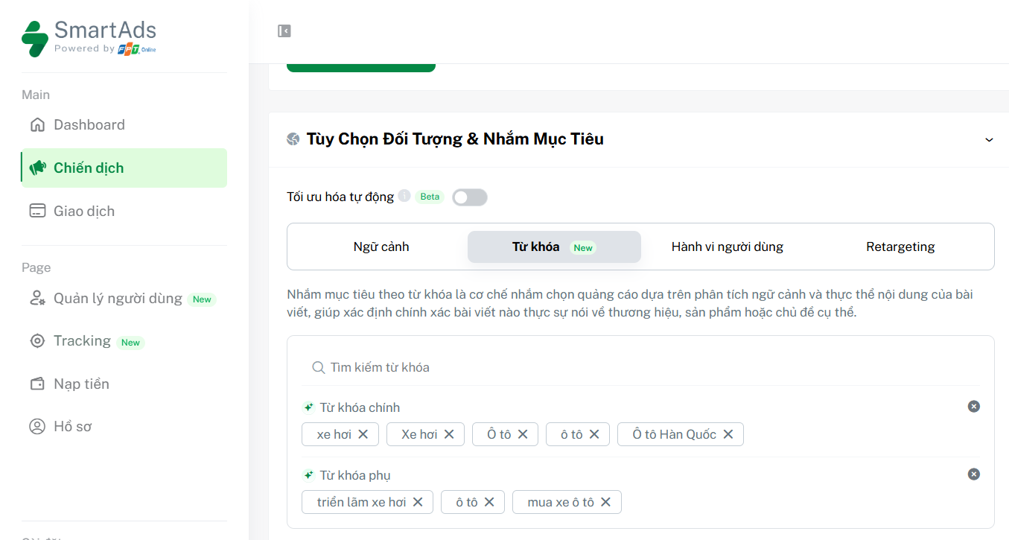Open Giao dịch via its card icon
Image resolution: width=1009 pixels, height=540 pixels.
click(x=37, y=211)
